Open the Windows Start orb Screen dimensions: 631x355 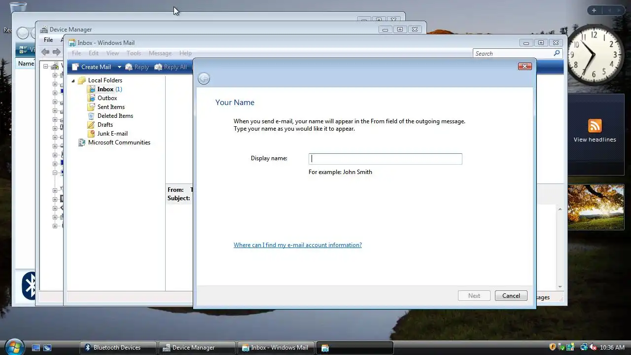[14, 347]
